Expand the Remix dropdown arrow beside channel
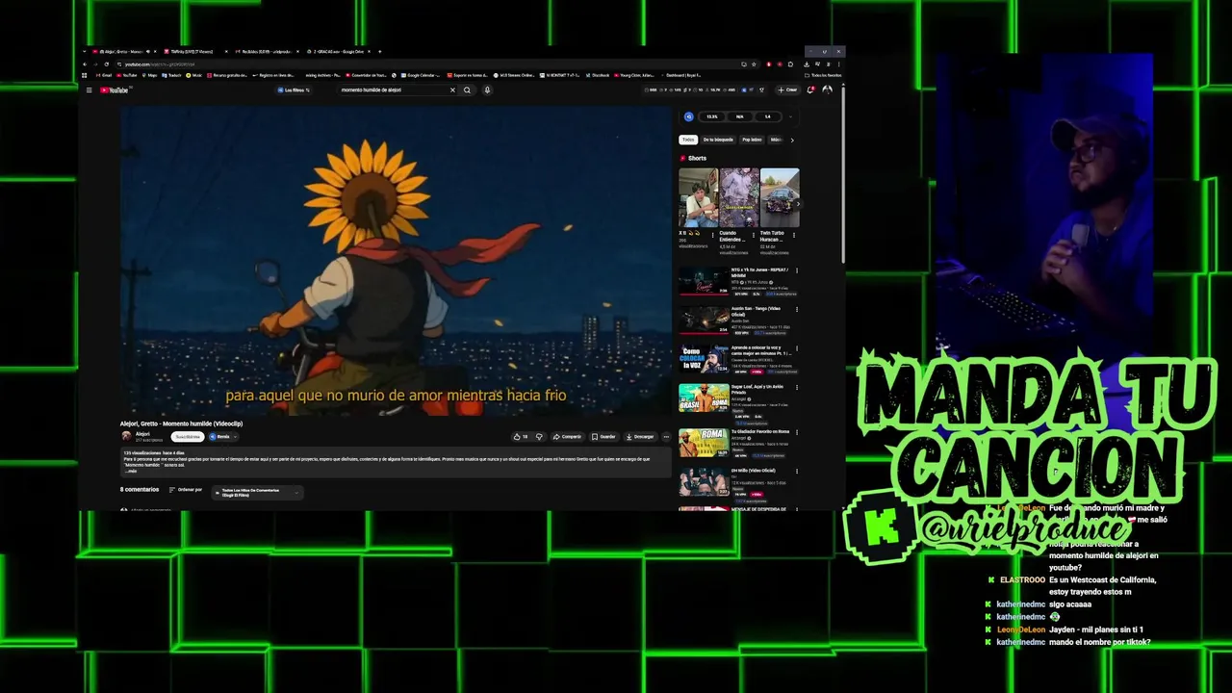 235,437
